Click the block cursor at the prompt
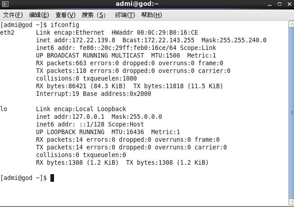Image resolution: width=294 pixels, height=207 pixels. (x=52, y=178)
